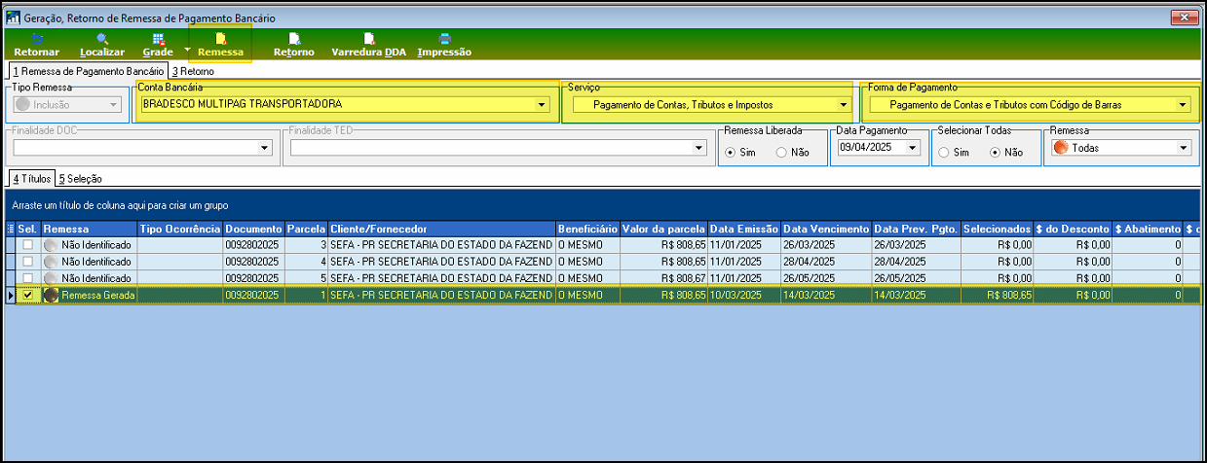Switch to the 5 Seleção tab
1207x463 pixels.
80,179
